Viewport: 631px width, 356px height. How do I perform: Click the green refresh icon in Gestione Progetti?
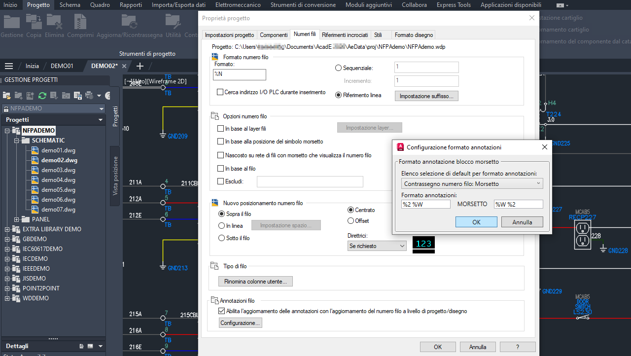(x=42, y=96)
